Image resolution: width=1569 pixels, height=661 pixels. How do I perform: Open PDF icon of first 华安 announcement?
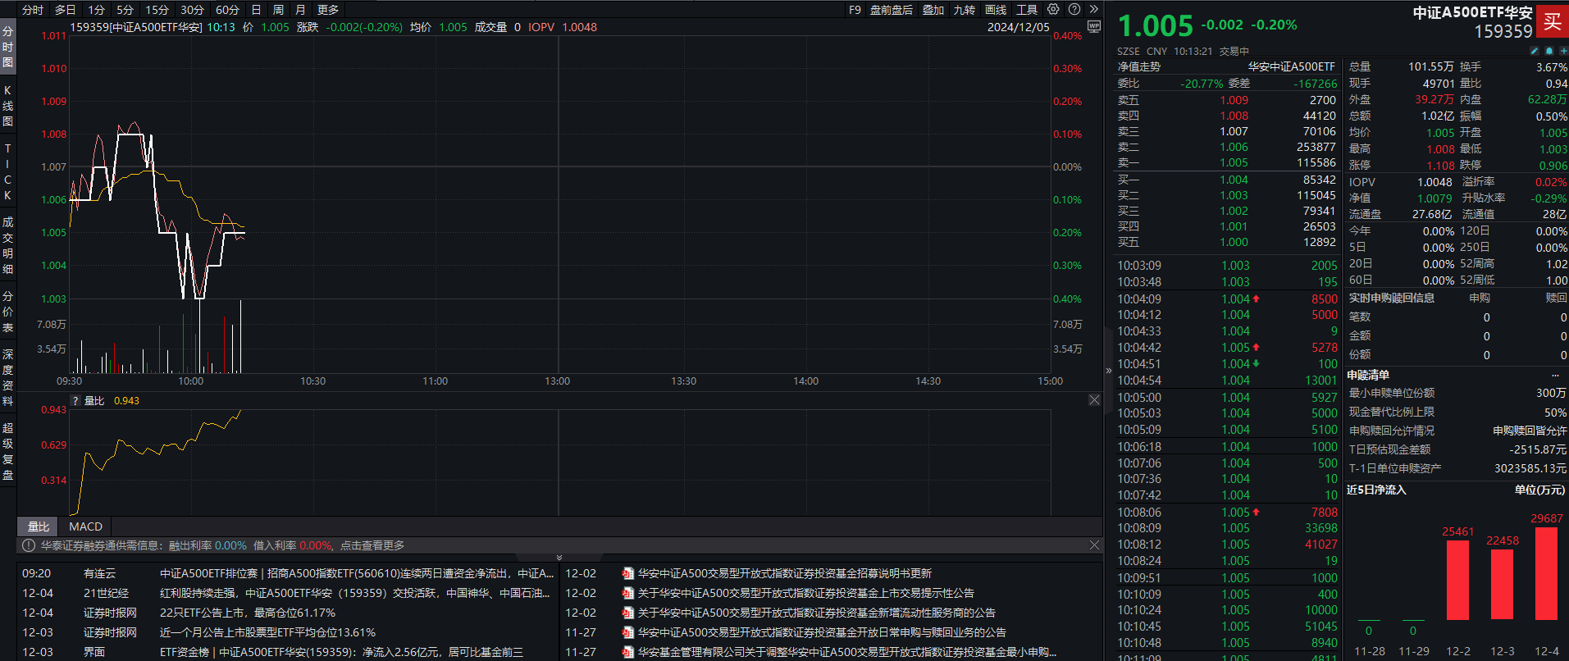(x=627, y=574)
